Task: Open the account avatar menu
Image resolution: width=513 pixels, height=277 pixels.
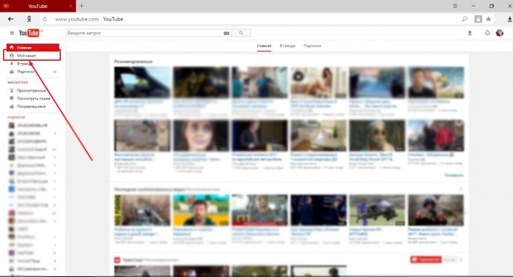Action: tap(500, 33)
